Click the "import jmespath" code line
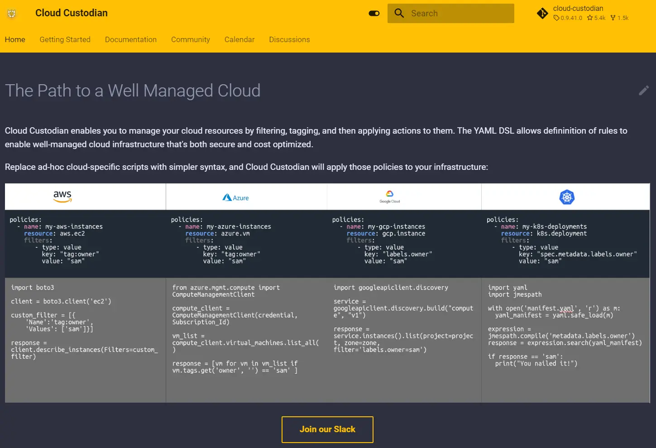Viewport: 656px width, 448px height. point(515,294)
